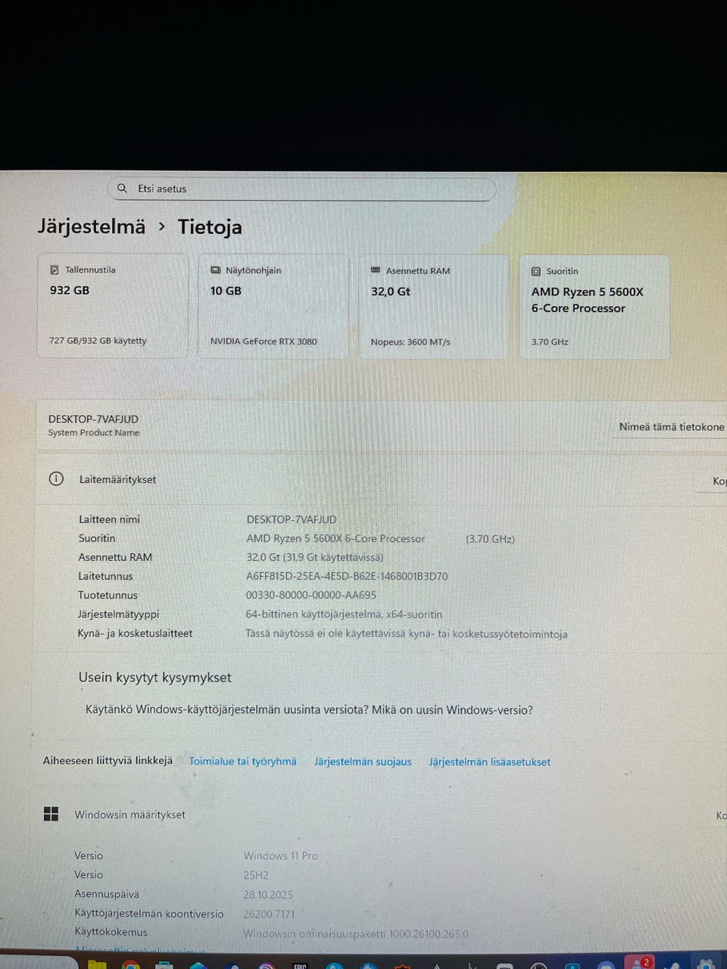Click the Suoritin processor icon
727x969 pixels.
click(536, 271)
